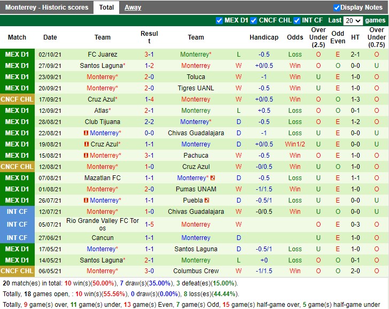Switch to the Away tab
This screenshot has height=309, width=389.
133,7
